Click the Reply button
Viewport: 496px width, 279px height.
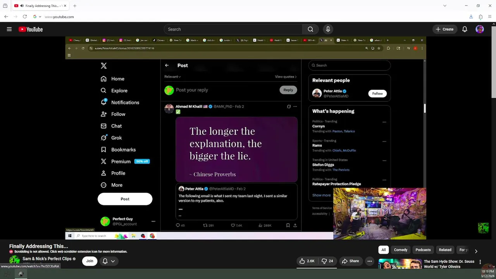288,90
